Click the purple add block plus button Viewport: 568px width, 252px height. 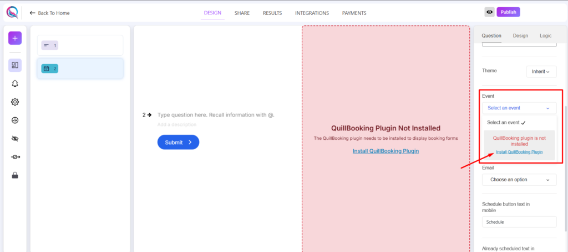pyautogui.click(x=15, y=38)
